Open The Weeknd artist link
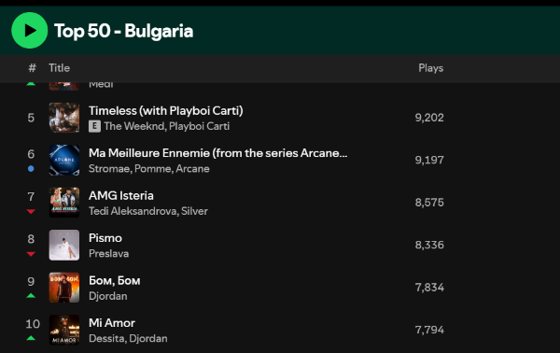Viewport: 560px width, 353px height. [x=134, y=126]
